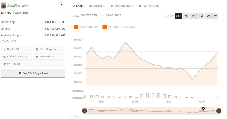Screen dimensions: 227x119
Task: Click the $0.8601 y-axis label
Action: 78,40
